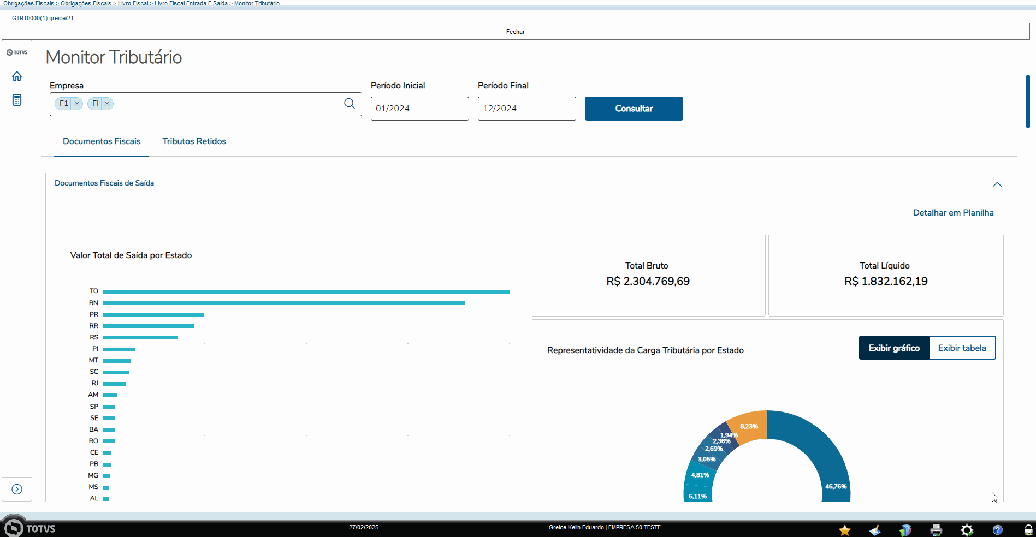Click the PI bar in state chart
The width and height of the screenshot is (1036, 537).
pyautogui.click(x=119, y=349)
